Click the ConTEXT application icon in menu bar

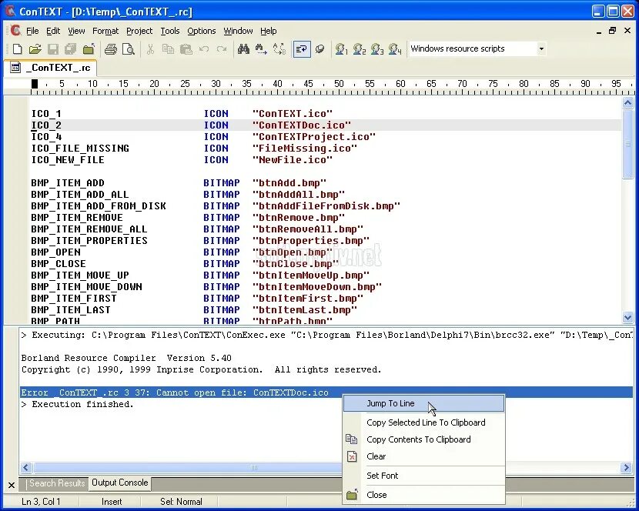click(x=15, y=31)
